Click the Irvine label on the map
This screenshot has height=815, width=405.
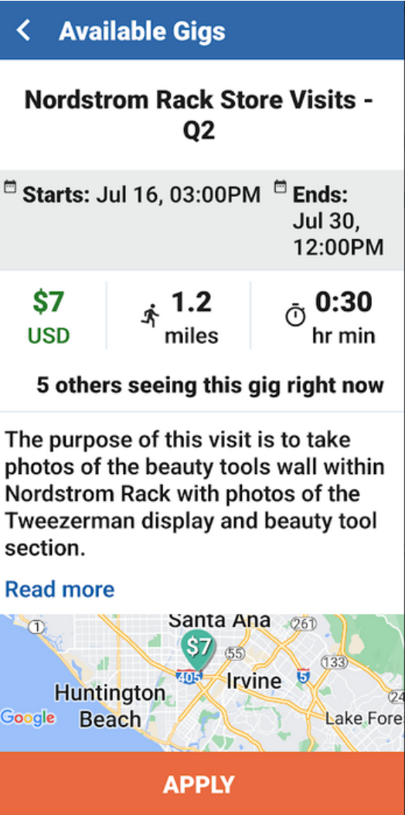point(254,681)
